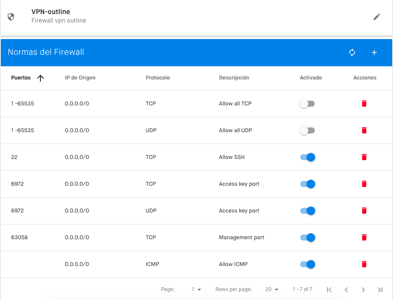Delete the Allow all TCP rule

point(364,103)
